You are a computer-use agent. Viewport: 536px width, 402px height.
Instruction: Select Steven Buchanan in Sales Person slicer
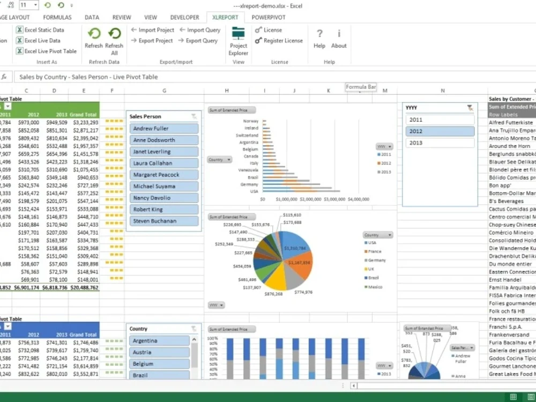163,221
